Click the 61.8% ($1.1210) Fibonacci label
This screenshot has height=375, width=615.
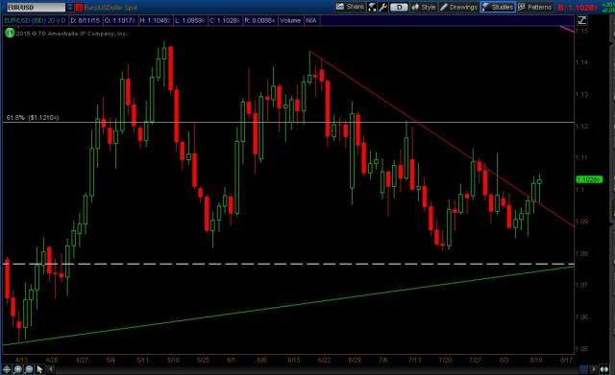[33, 117]
